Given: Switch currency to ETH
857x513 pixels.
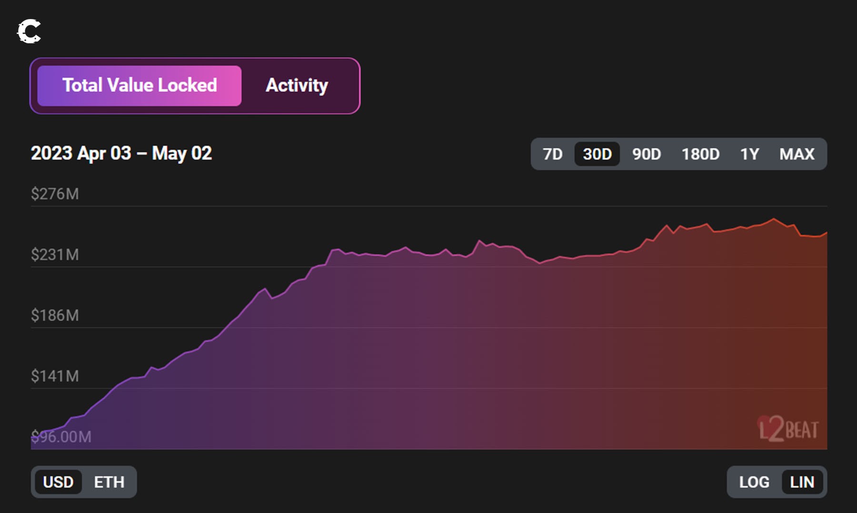Looking at the screenshot, I should coord(109,482).
